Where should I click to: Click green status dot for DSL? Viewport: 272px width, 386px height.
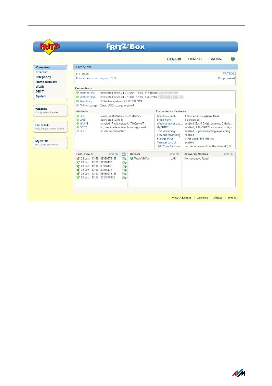[x=78, y=116]
